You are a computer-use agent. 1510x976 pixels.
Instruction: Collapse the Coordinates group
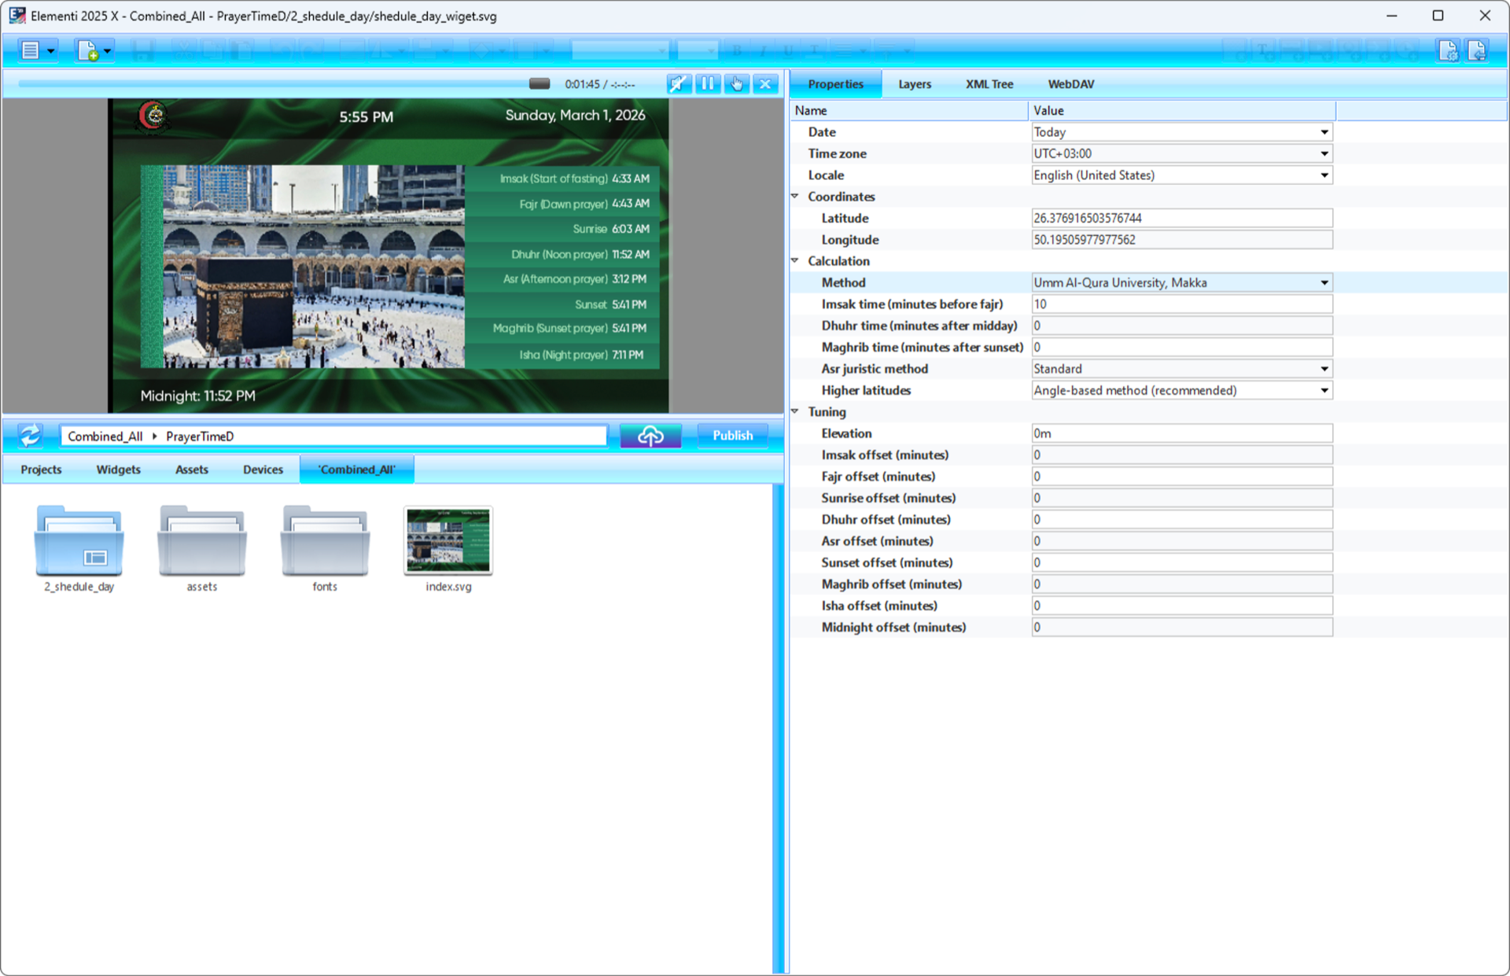click(x=795, y=196)
